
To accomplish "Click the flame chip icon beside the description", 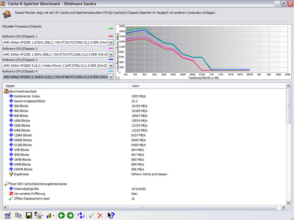I will tap(7, 14).
